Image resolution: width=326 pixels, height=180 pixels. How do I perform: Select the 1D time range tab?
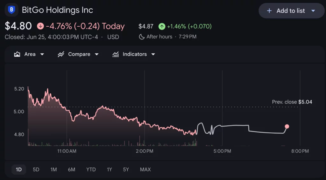click(x=19, y=170)
